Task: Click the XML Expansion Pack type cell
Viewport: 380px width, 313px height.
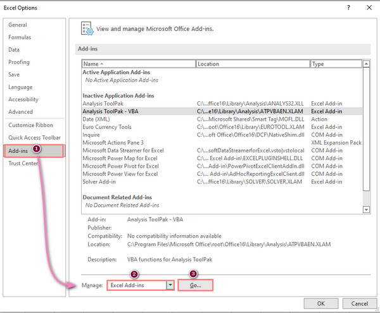Action: click(x=336, y=143)
